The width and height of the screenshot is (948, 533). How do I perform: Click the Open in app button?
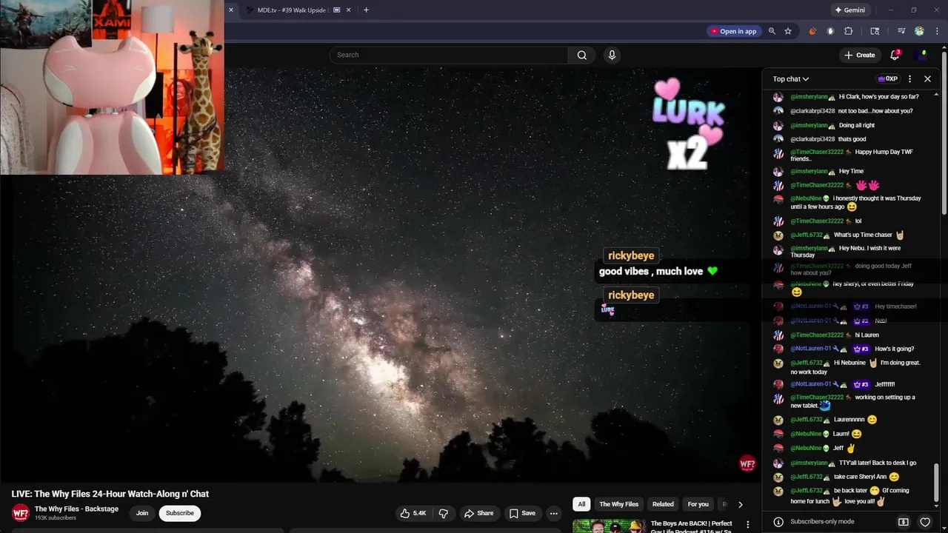pyautogui.click(x=733, y=31)
